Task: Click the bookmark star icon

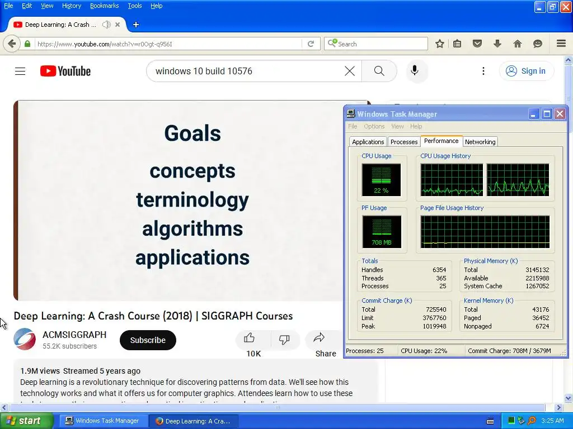Action: [440, 44]
